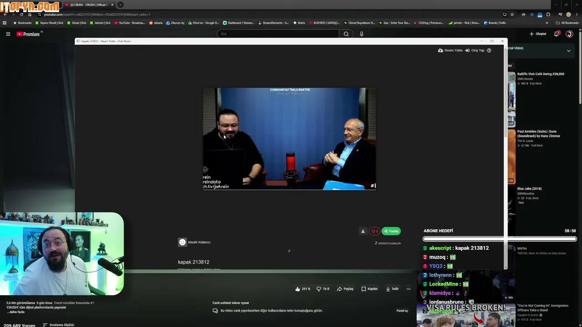This screenshot has width=582, height=327.
Task: Expand description with ...daha fazla
Action: pyautogui.click(x=15, y=312)
